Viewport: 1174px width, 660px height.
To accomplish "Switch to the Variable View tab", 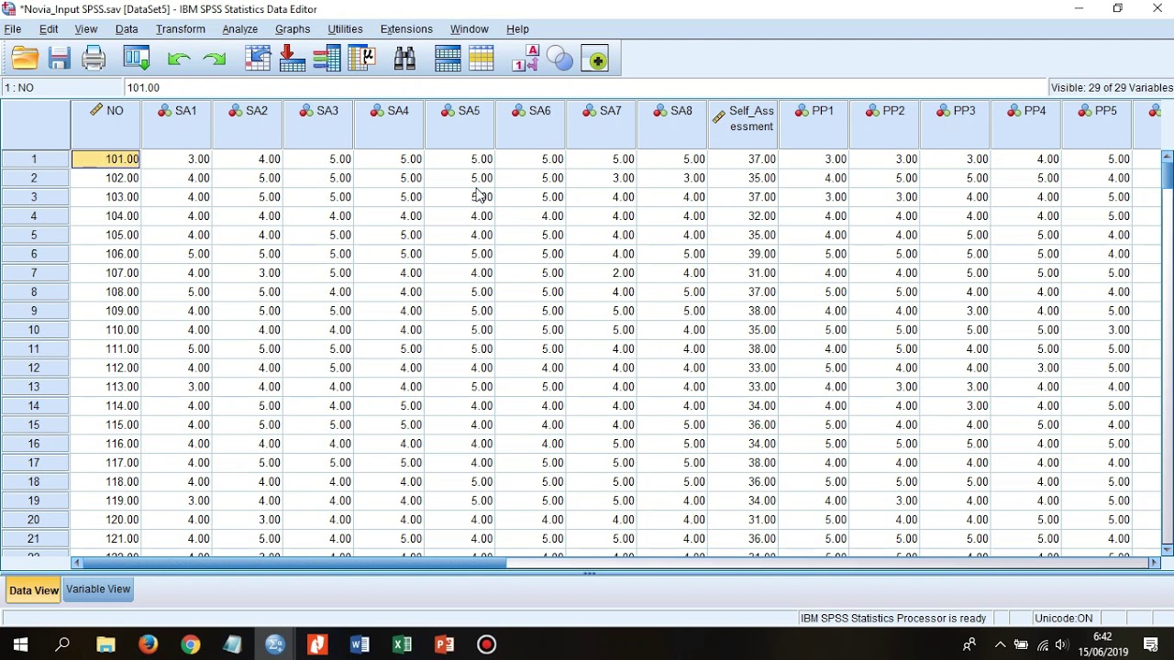I will (x=98, y=589).
